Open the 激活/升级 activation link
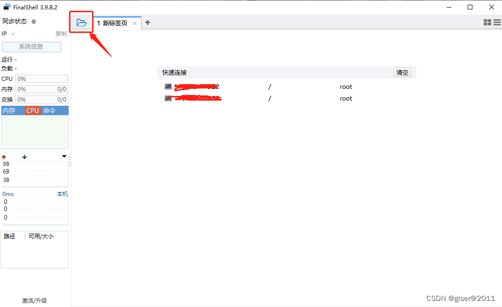The image size is (502, 307). pyautogui.click(x=35, y=300)
